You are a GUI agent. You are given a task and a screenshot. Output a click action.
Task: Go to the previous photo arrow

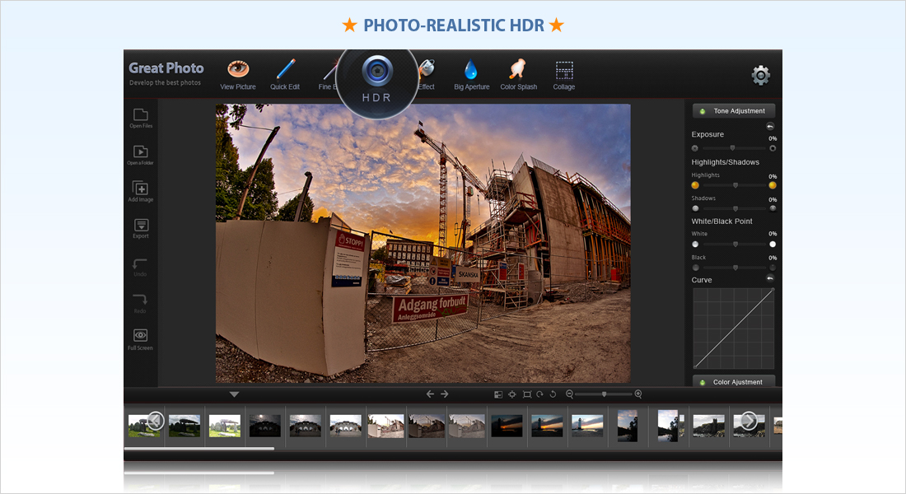(x=430, y=394)
